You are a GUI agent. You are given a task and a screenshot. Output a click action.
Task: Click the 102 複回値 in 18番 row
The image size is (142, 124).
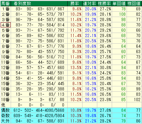[x=137, y=100]
